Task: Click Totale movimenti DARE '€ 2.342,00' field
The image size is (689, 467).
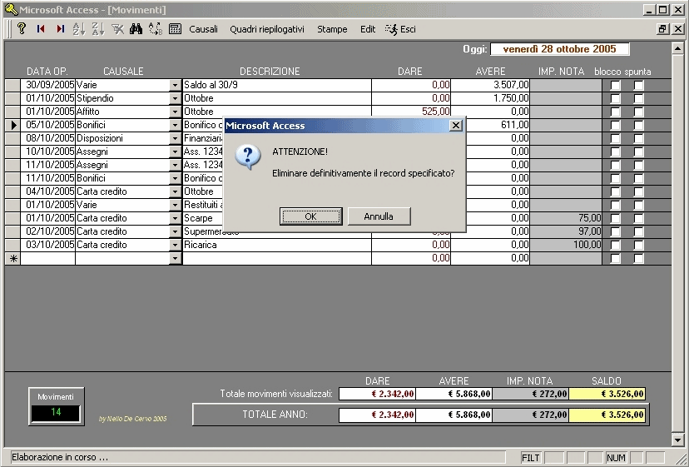Action: coord(377,394)
